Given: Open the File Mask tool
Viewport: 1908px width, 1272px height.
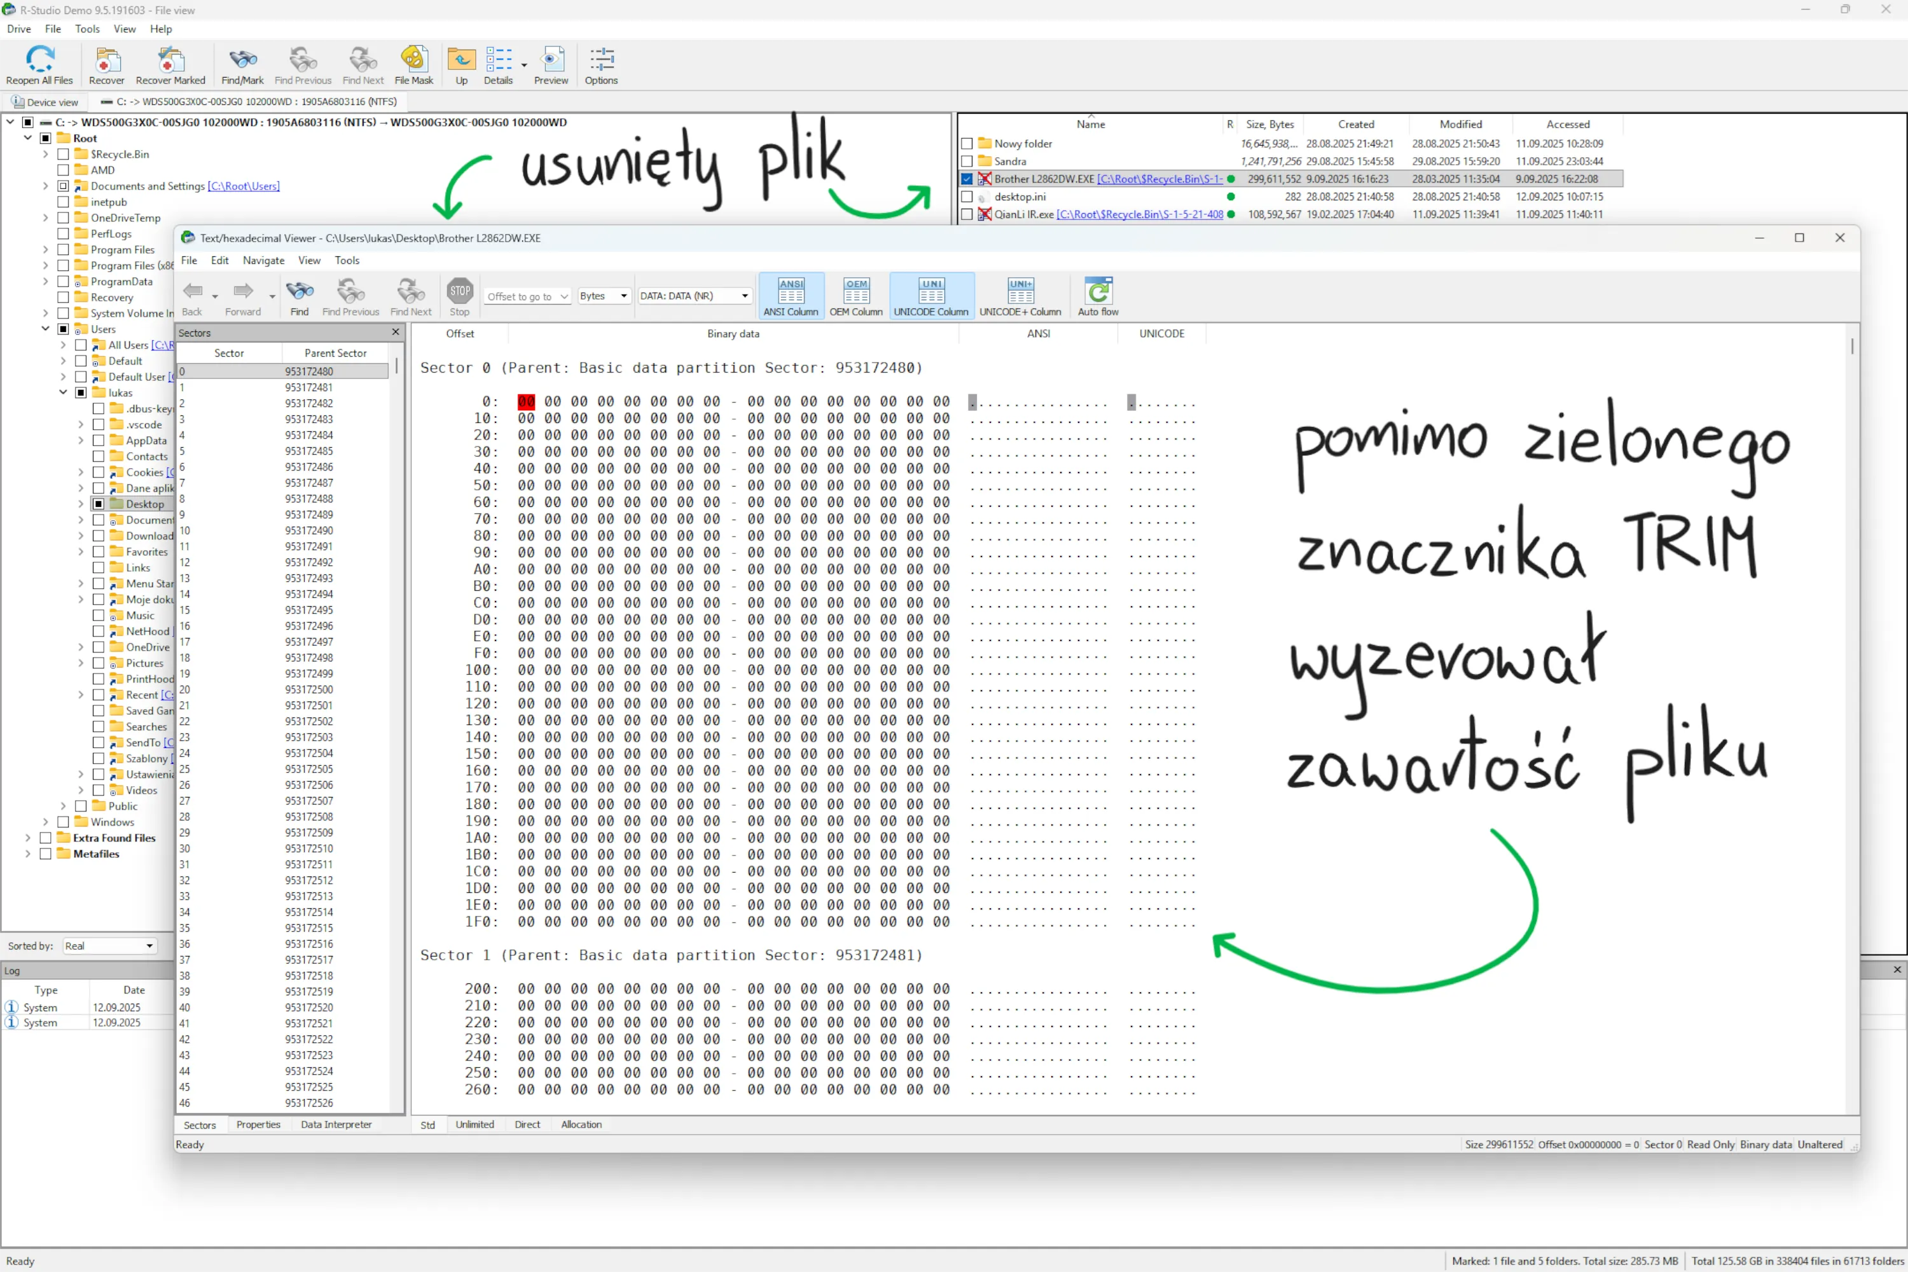Looking at the screenshot, I should [414, 65].
